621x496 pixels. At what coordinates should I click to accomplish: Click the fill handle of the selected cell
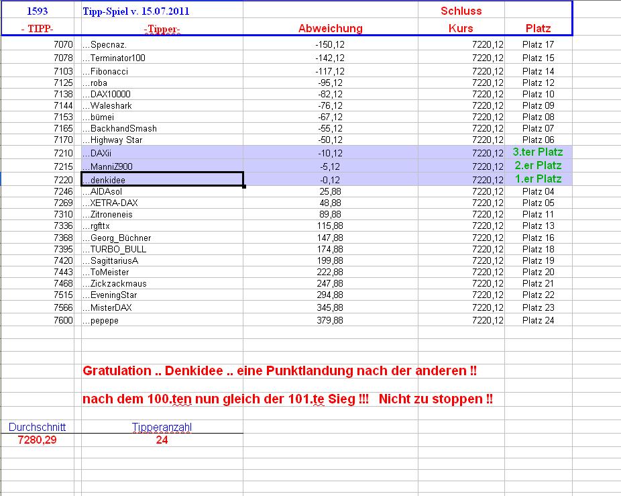click(244, 187)
